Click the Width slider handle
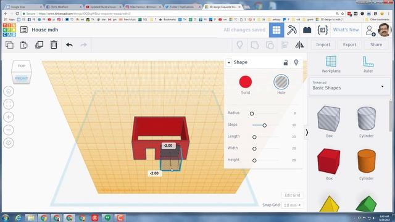This screenshot has height=222, width=395. [x=254, y=149]
